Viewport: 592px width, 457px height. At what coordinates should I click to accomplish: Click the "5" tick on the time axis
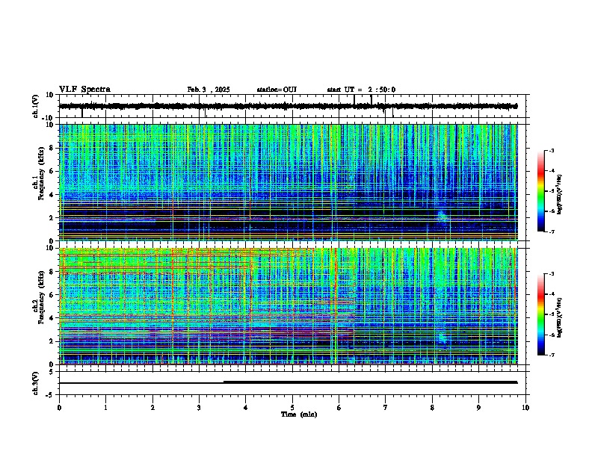click(292, 408)
